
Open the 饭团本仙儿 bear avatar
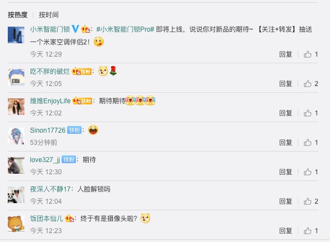pyautogui.click(x=16, y=224)
